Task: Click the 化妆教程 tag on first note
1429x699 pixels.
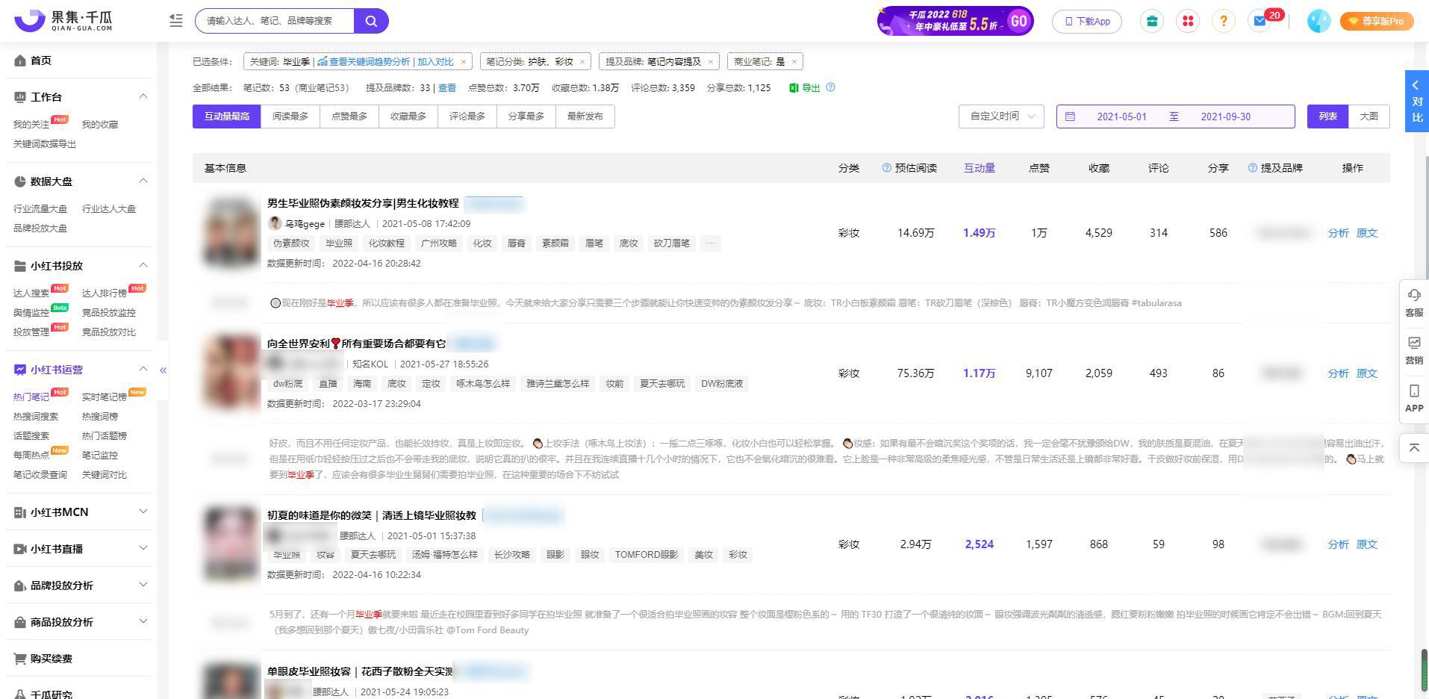Action: [x=386, y=243]
